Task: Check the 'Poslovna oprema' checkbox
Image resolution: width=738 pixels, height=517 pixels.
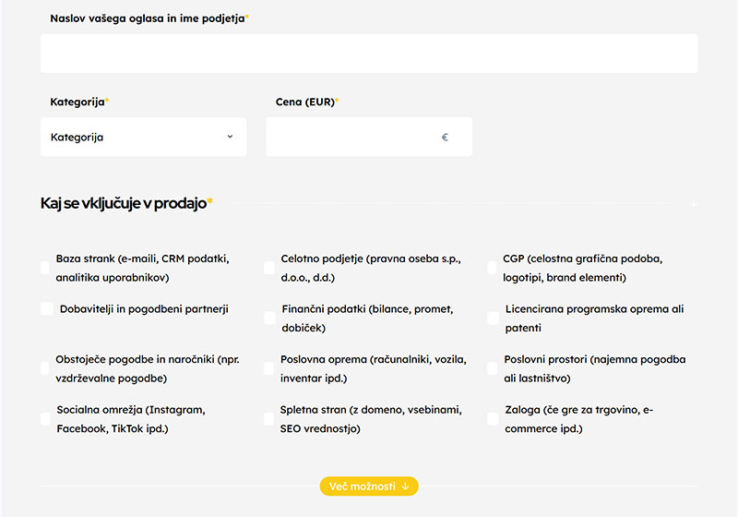Action: (x=269, y=368)
